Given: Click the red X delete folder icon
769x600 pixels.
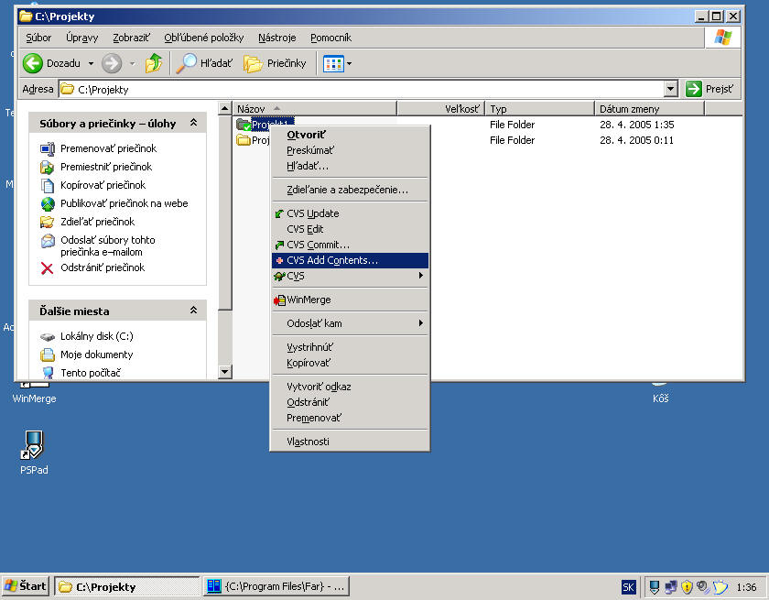Looking at the screenshot, I should (47, 267).
